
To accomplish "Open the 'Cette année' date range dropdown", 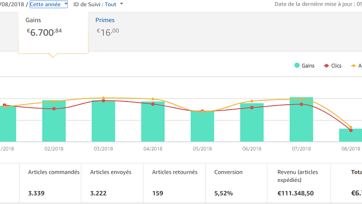I will (x=49, y=4).
